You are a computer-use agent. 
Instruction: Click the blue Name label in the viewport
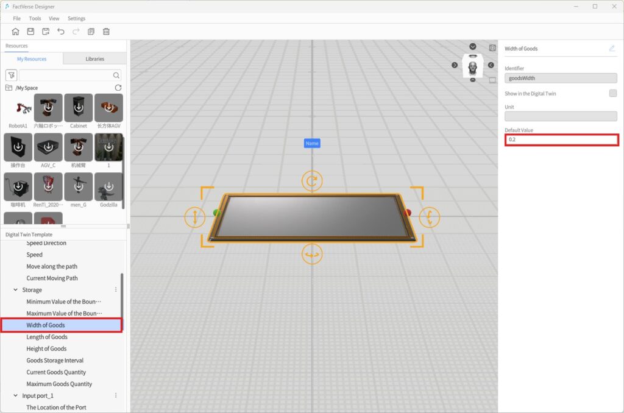click(312, 143)
